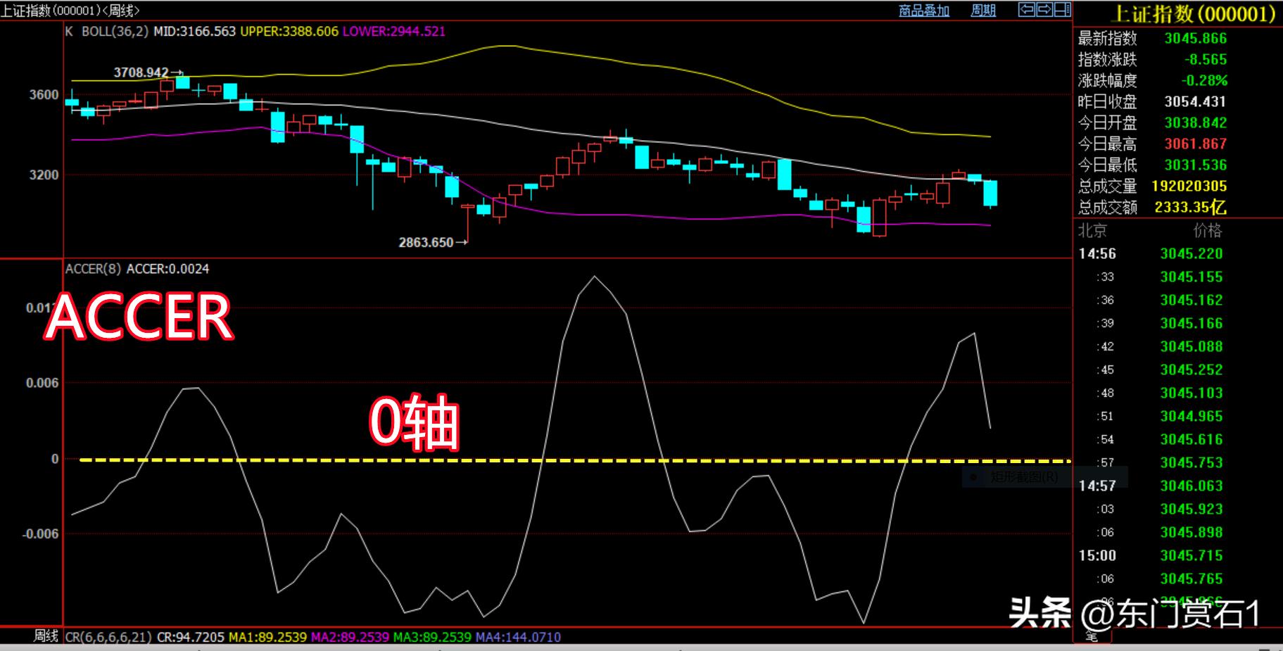Select the ACCER(8) indicator label

[93, 269]
